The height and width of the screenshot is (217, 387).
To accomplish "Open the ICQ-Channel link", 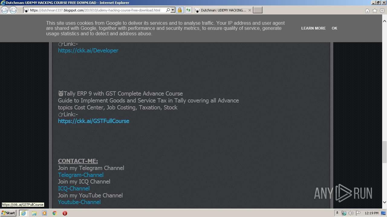I will [74, 189].
